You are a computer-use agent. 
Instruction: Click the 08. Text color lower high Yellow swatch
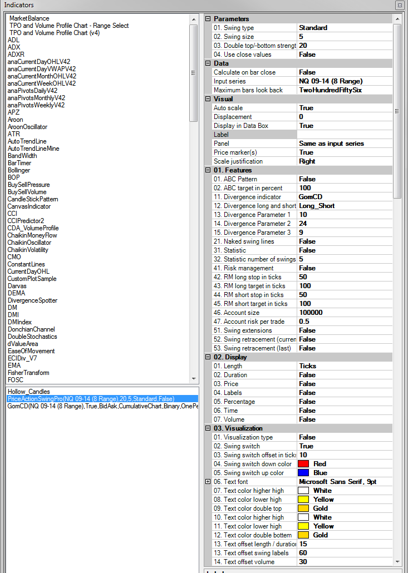pyautogui.click(x=303, y=500)
